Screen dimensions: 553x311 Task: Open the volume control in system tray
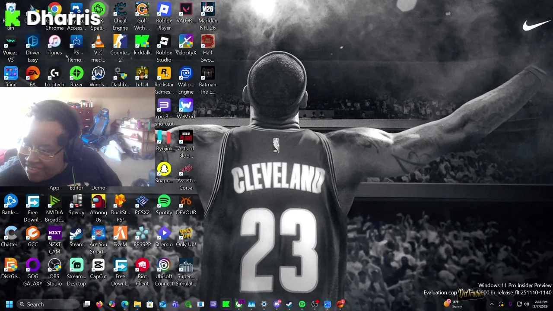527,305
